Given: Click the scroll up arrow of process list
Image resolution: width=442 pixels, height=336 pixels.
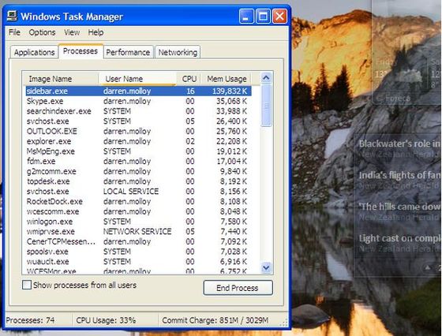Looking at the screenshot, I should [266, 77].
